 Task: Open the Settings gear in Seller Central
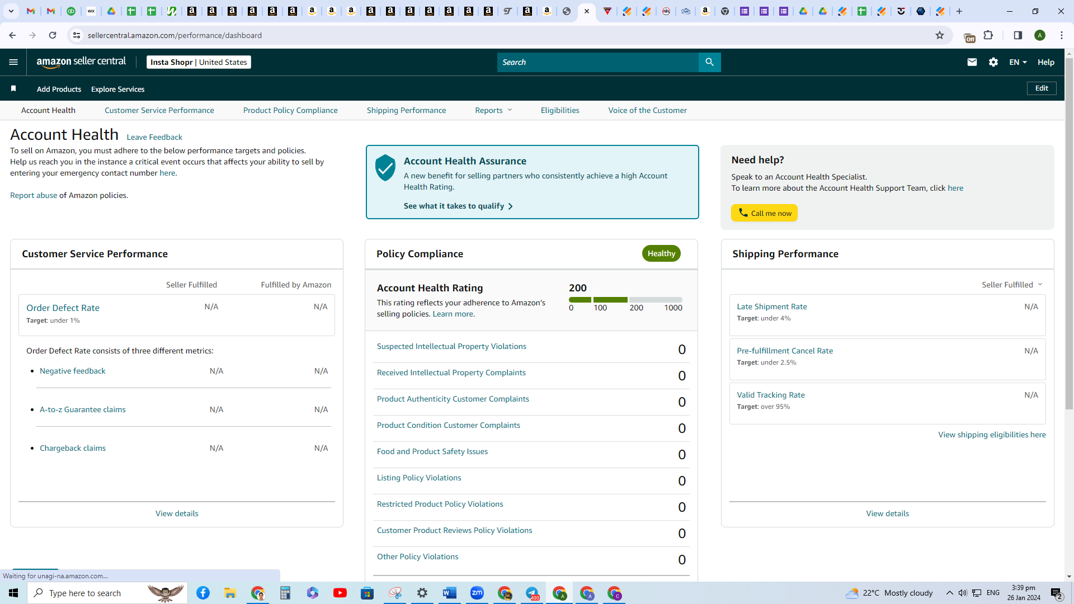[x=993, y=62]
